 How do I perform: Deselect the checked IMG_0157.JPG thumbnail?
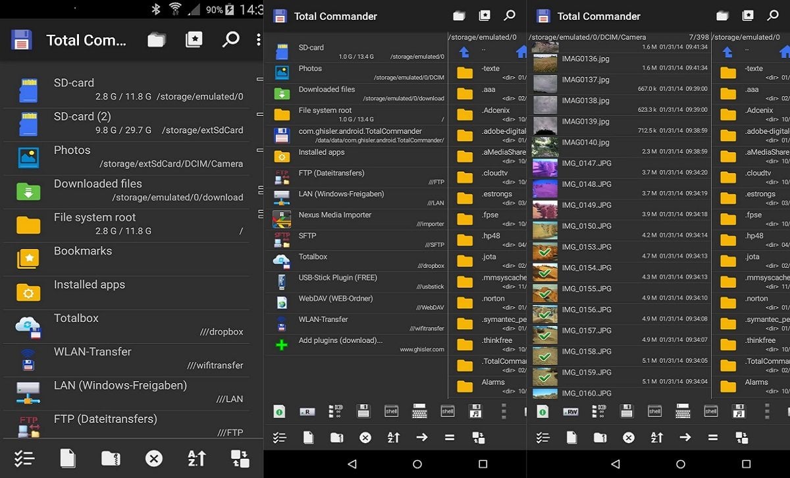pos(545,335)
